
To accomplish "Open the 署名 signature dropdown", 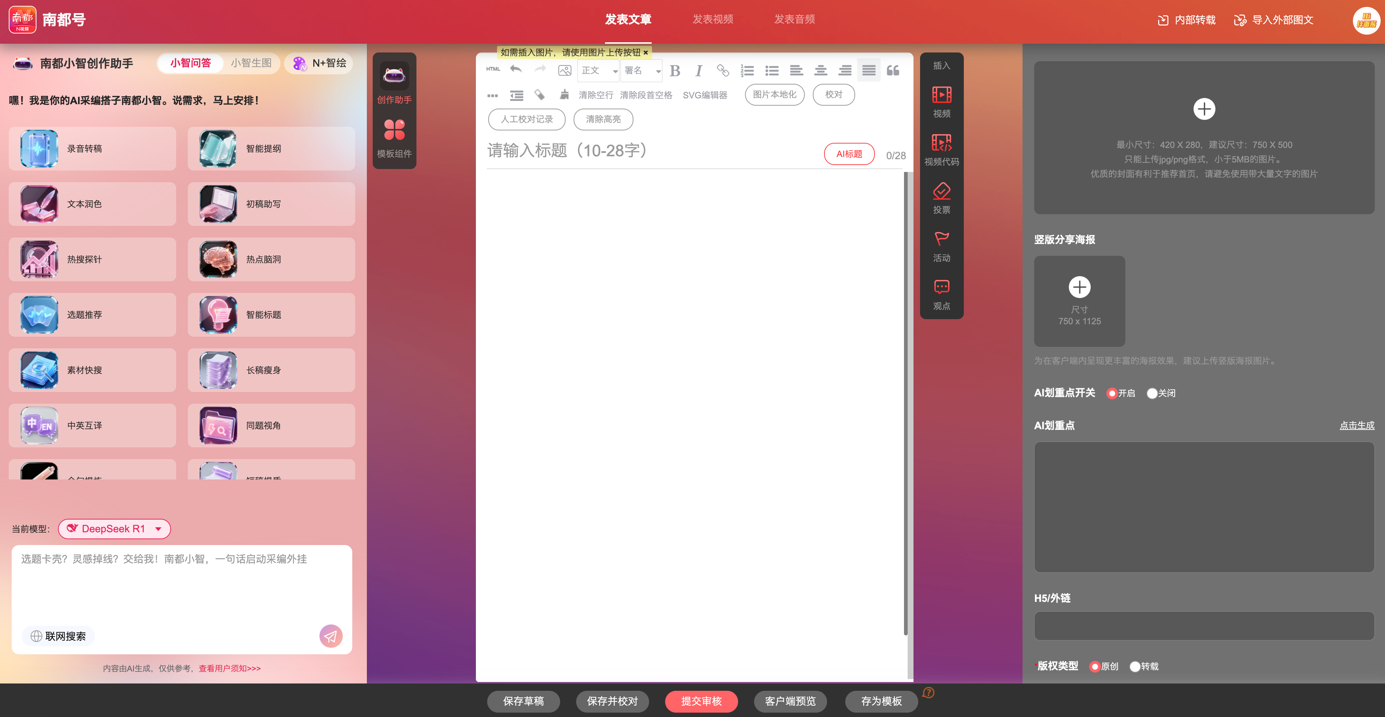I will coord(641,70).
